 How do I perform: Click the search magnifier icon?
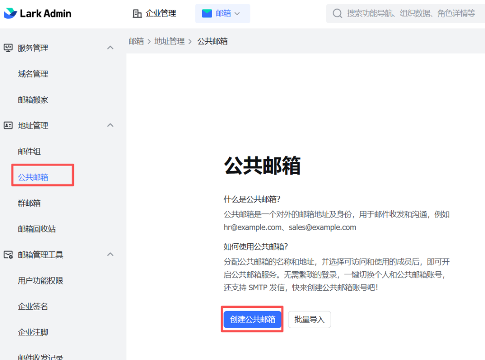[337, 13]
